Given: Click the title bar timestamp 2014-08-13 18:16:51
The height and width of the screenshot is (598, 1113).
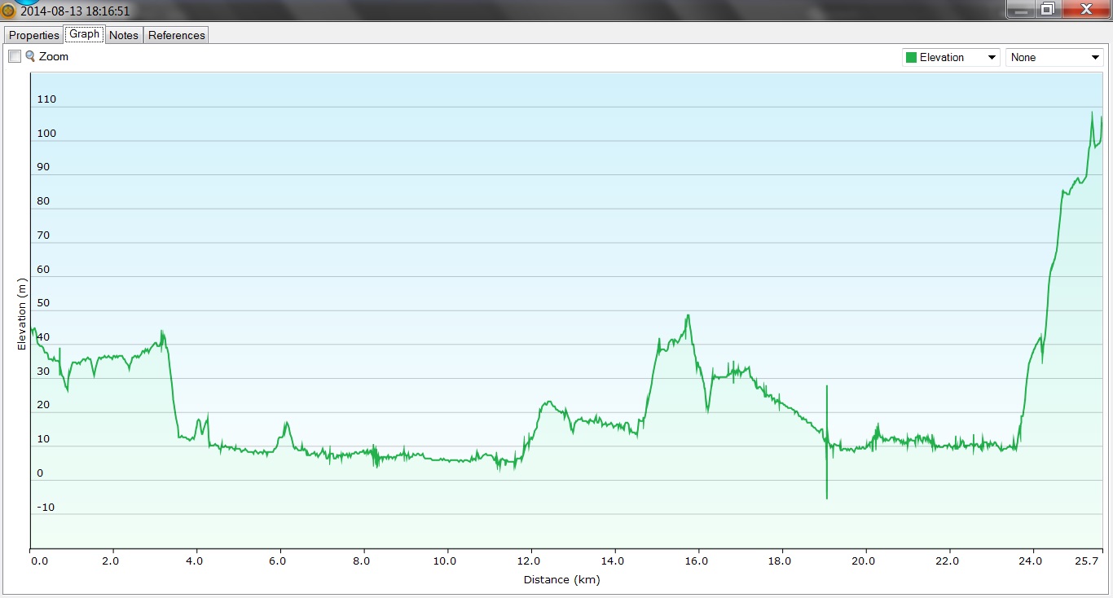Looking at the screenshot, I should pyautogui.click(x=75, y=11).
